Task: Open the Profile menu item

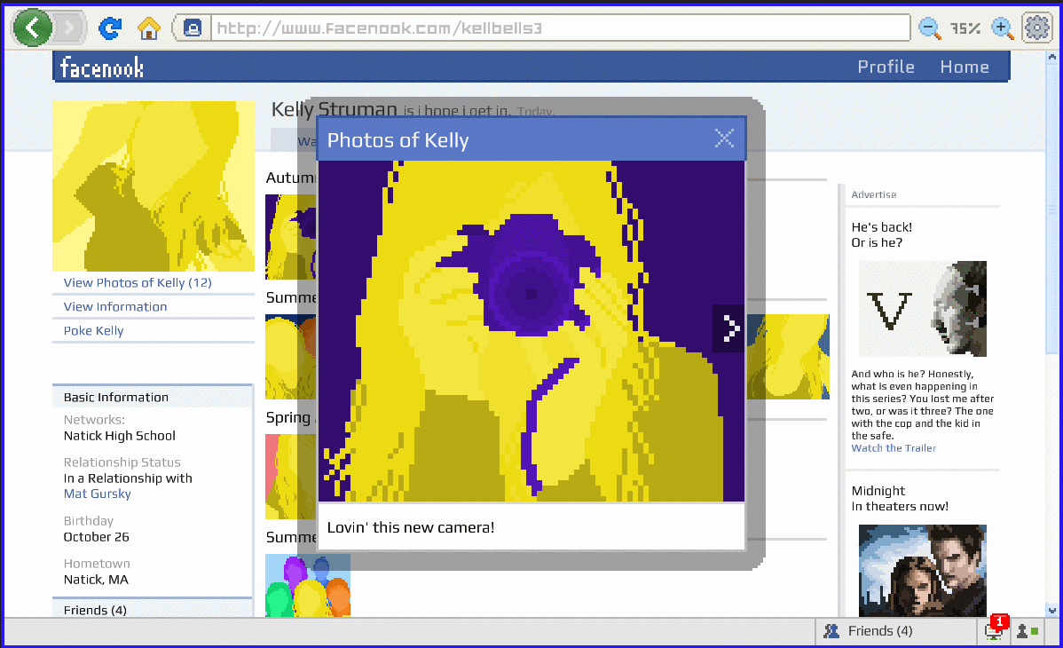Action: pos(886,67)
